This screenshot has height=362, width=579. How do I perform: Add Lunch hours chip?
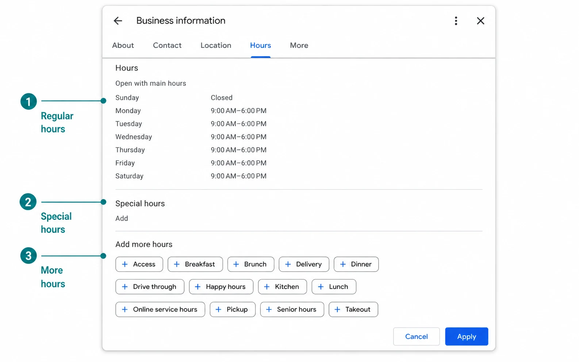pos(334,287)
